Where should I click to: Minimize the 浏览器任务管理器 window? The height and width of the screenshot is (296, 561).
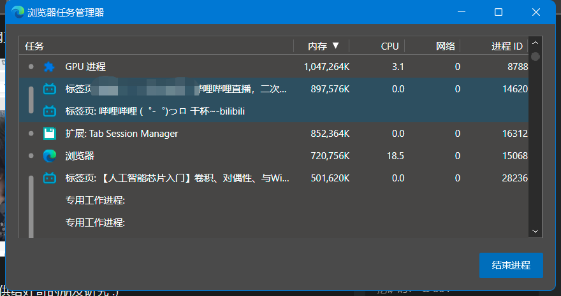(x=462, y=12)
